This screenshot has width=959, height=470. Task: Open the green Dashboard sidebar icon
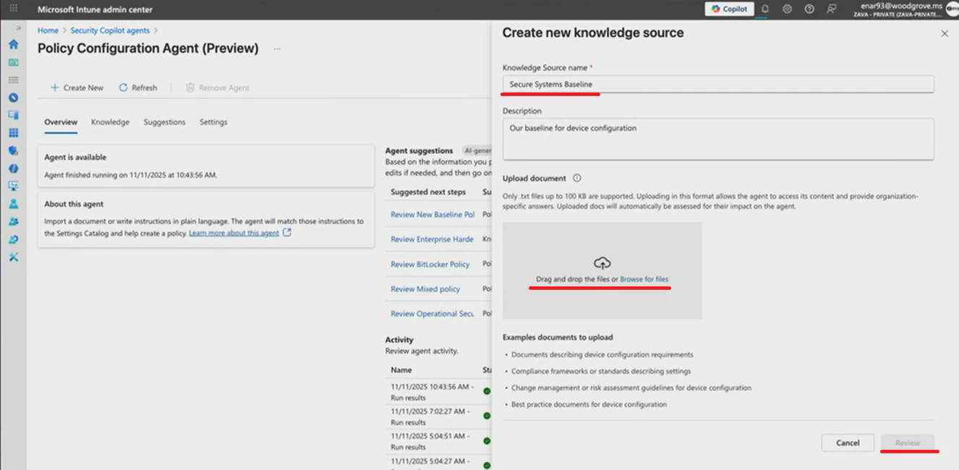pyautogui.click(x=13, y=62)
